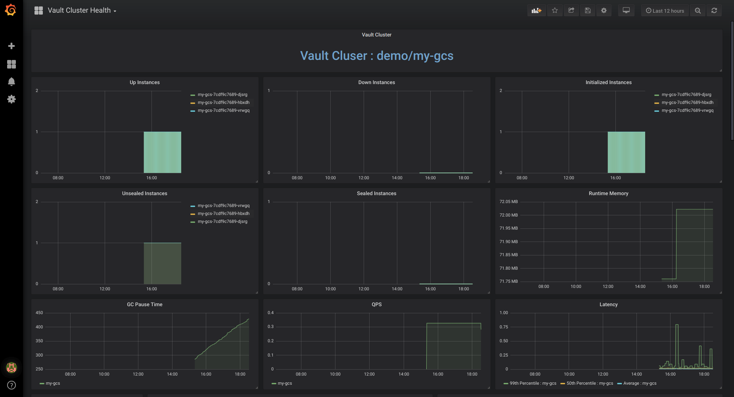Open the share dashboard icon
This screenshot has height=397, width=734.
[571, 10]
